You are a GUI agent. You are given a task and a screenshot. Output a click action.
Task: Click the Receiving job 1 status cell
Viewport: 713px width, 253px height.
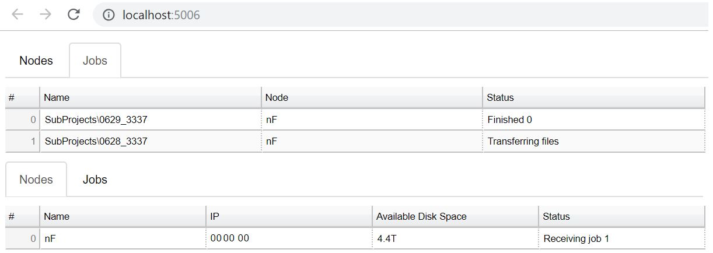click(x=621, y=238)
